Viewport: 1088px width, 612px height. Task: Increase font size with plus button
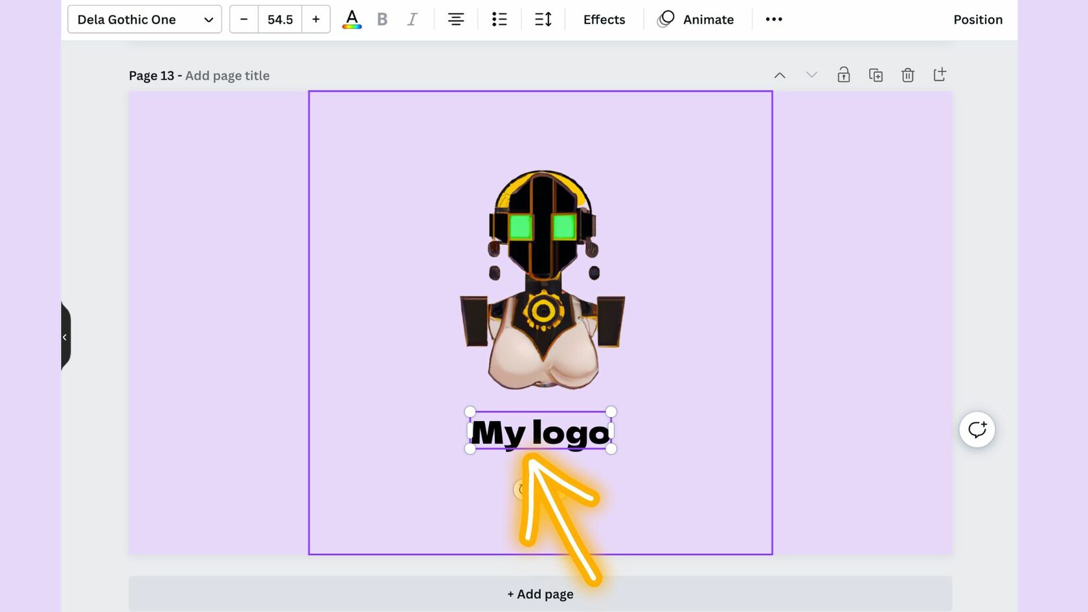coord(316,19)
